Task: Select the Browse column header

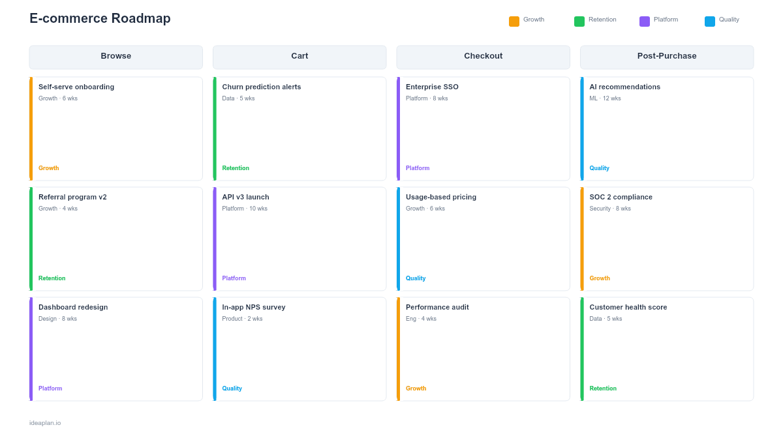Action: click(115, 57)
